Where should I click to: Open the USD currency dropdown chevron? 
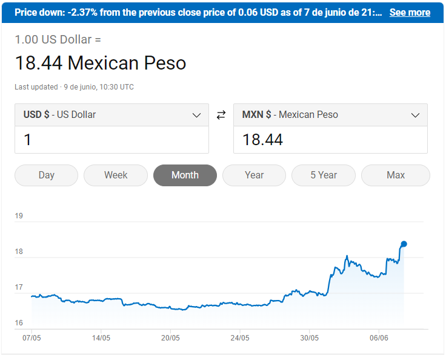(196, 115)
